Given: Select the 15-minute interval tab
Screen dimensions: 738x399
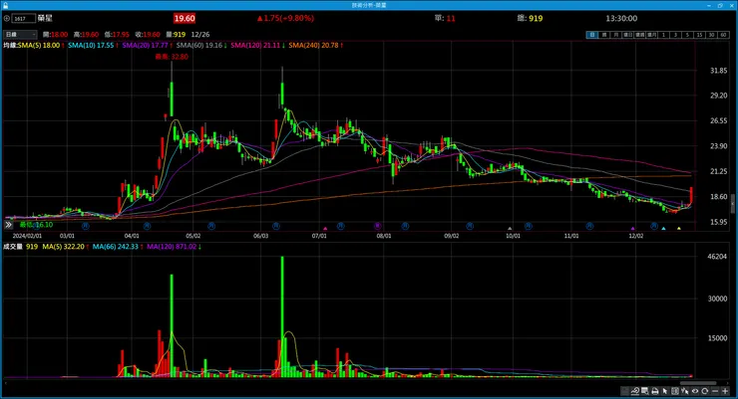Looking at the screenshot, I should point(699,35).
